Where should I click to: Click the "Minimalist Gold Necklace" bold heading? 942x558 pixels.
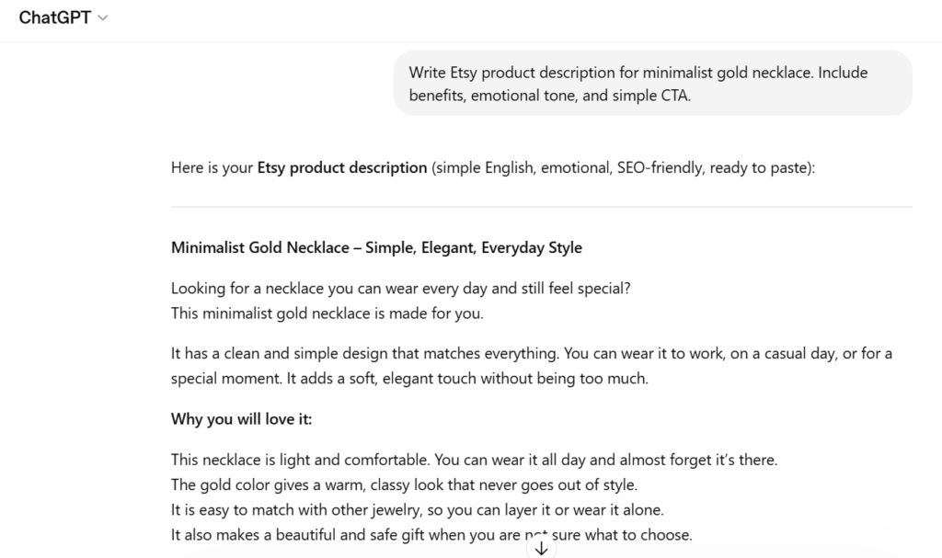tap(259, 248)
